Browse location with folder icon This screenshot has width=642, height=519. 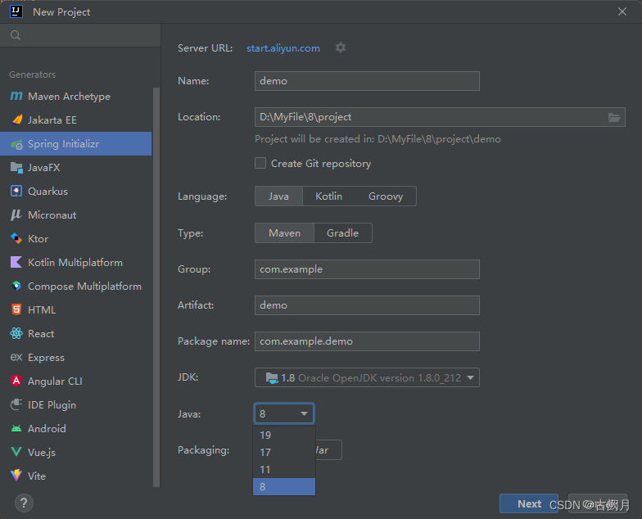614,118
